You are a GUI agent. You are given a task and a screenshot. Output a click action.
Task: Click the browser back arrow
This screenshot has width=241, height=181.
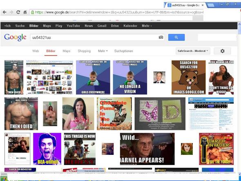tap(4, 12)
